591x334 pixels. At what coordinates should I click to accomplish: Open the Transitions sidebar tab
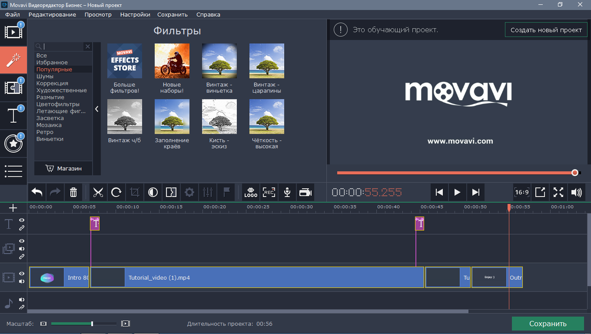click(13, 88)
